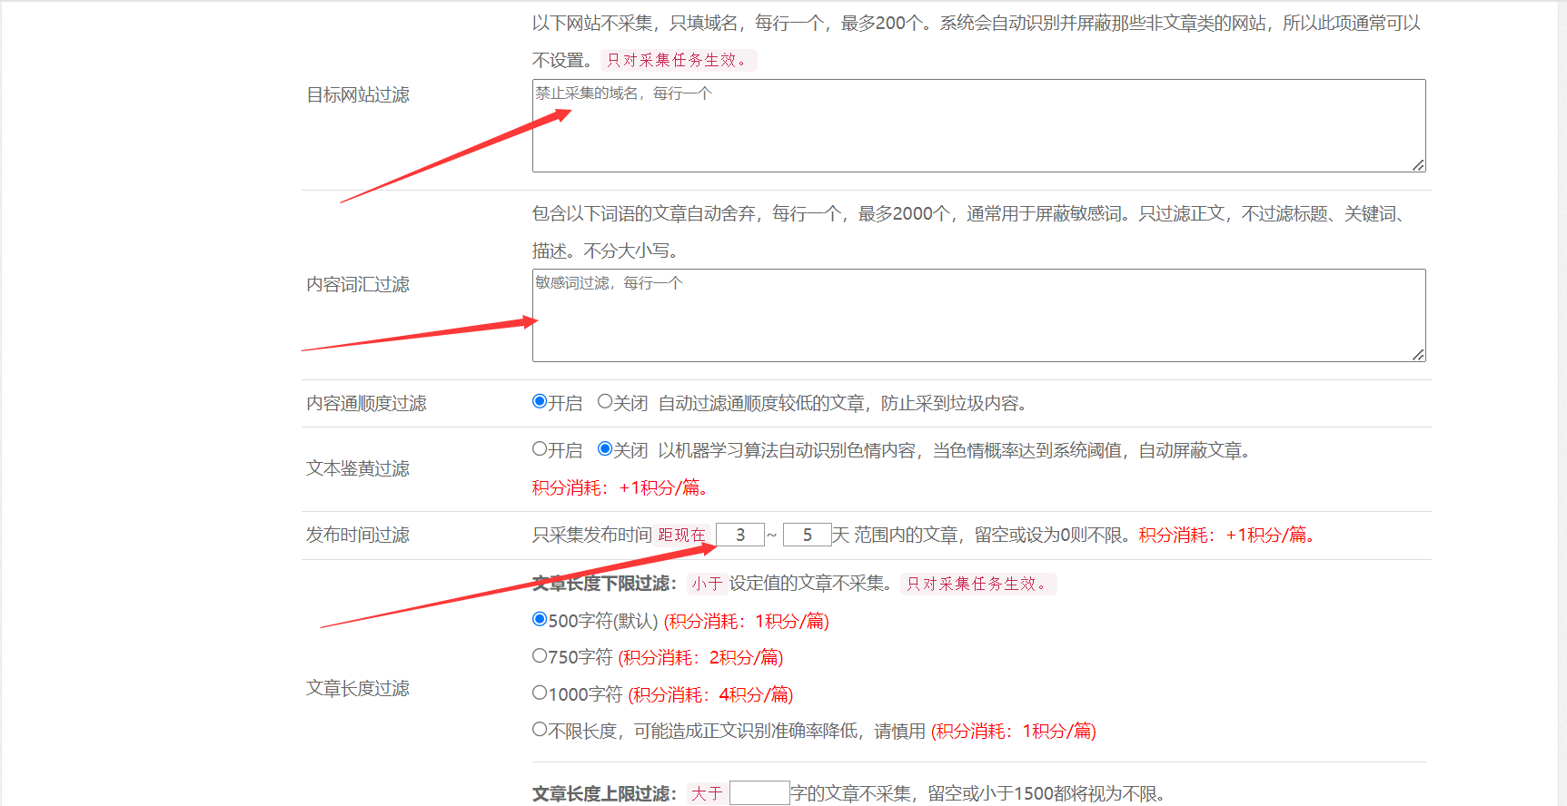Image resolution: width=1567 pixels, height=806 pixels.
Task: Disable 内容通顺度过滤 with the 关闭 radio
Action: pos(605,401)
